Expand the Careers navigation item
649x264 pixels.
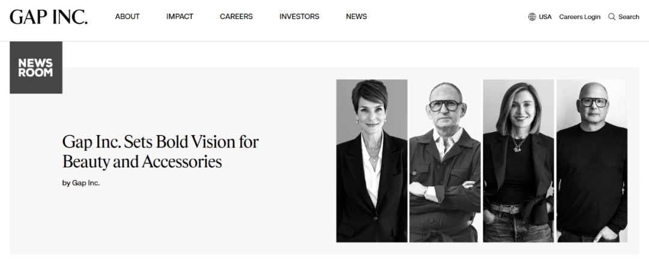pos(236,17)
